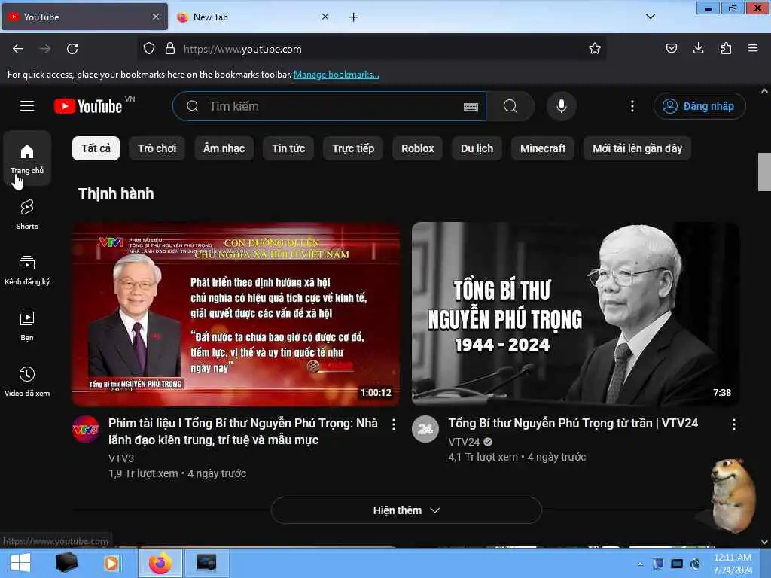Close the New Tab browser tab
The image size is (771, 578).
click(325, 17)
